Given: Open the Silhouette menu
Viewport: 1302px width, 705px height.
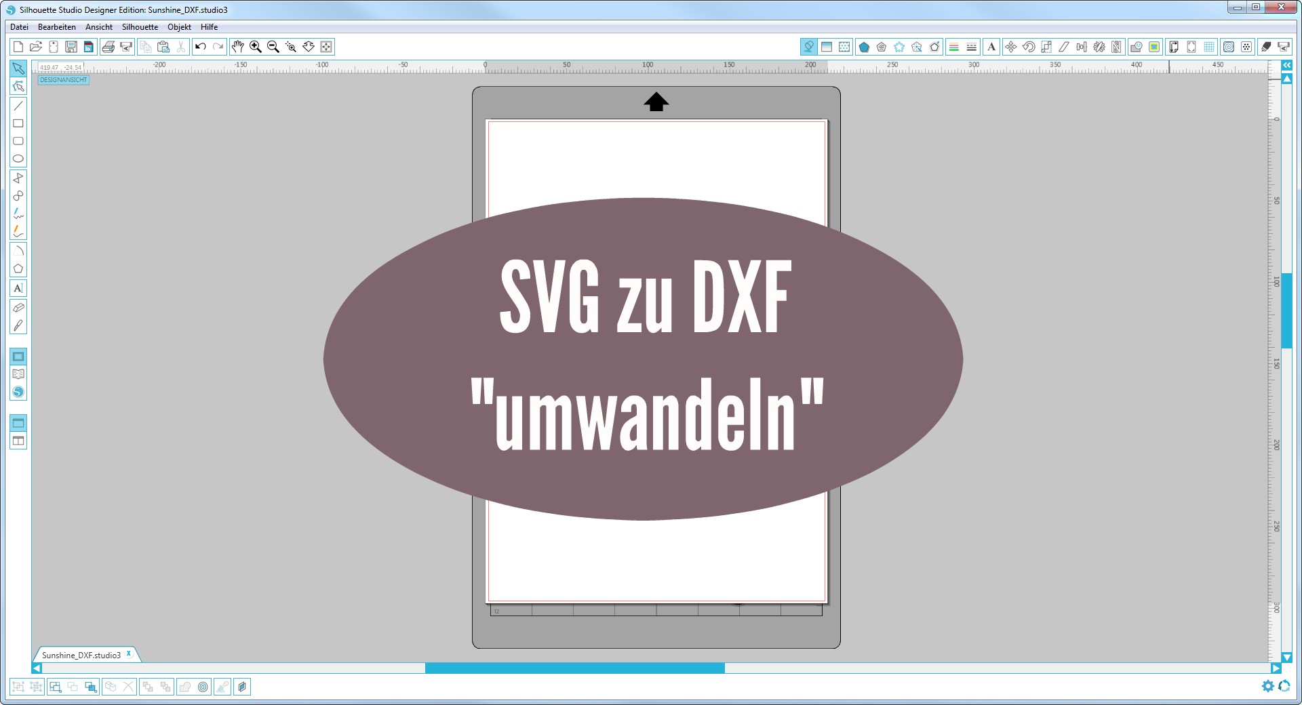Looking at the screenshot, I should tap(139, 27).
